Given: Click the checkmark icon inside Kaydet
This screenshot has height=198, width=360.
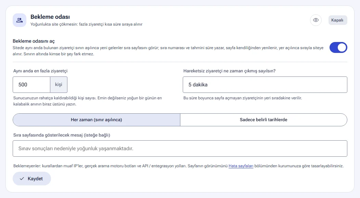Looking at the screenshot, I should click(22, 179).
